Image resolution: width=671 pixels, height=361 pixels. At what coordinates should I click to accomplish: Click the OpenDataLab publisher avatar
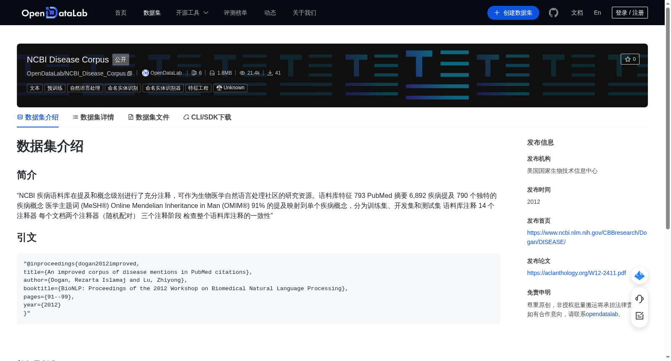coord(146,73)
